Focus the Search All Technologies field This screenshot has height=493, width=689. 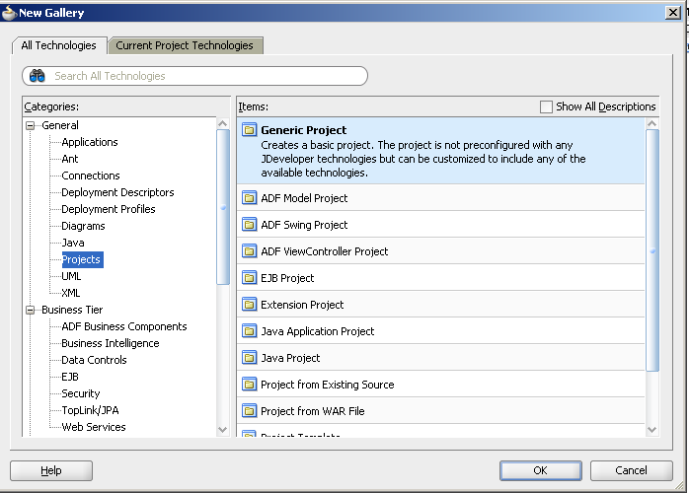tap(195, 76)
